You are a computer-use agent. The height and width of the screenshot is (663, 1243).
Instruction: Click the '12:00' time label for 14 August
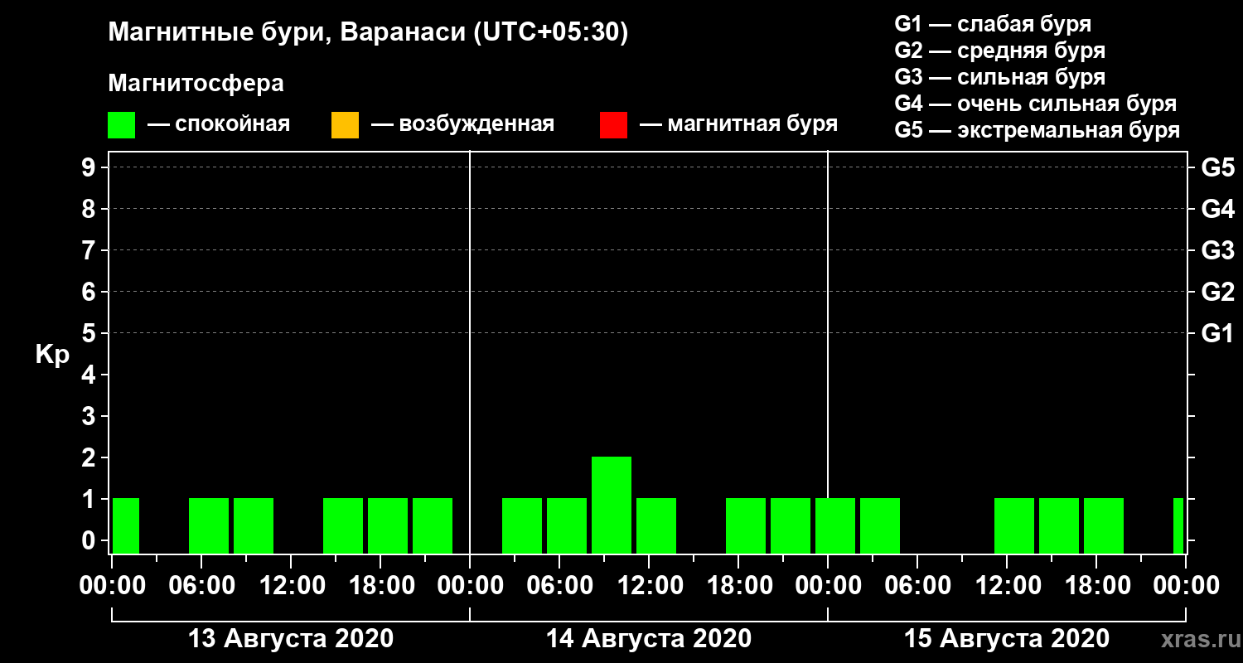click(x=649, y=586)
